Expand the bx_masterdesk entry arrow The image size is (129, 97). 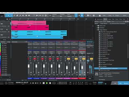tap(98, 58)
